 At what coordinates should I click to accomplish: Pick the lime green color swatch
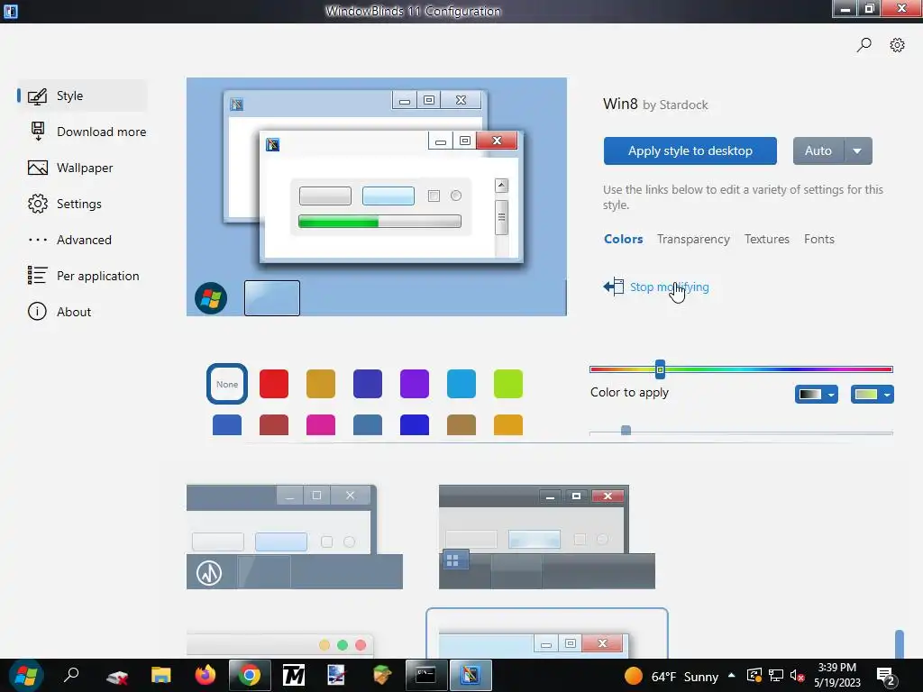pos(508,384)
